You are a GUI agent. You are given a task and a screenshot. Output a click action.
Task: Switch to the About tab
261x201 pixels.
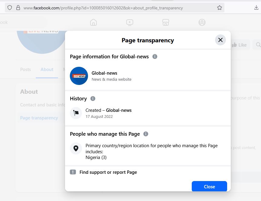click(47, 70)
